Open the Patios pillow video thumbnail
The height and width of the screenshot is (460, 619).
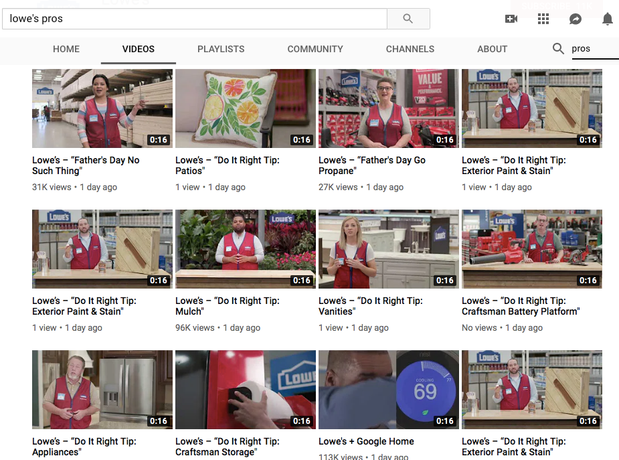click(x=246, y=108)
